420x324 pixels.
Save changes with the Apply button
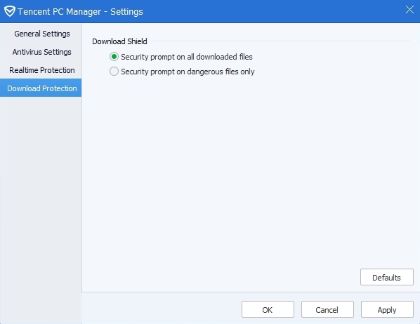387,309
